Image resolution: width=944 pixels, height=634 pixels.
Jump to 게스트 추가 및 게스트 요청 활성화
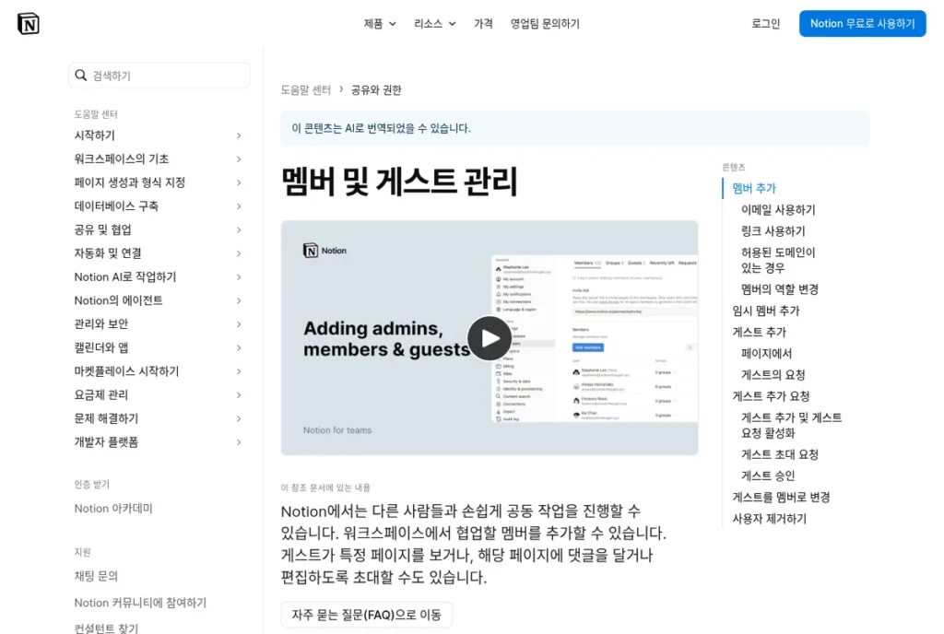coord(791,425)
